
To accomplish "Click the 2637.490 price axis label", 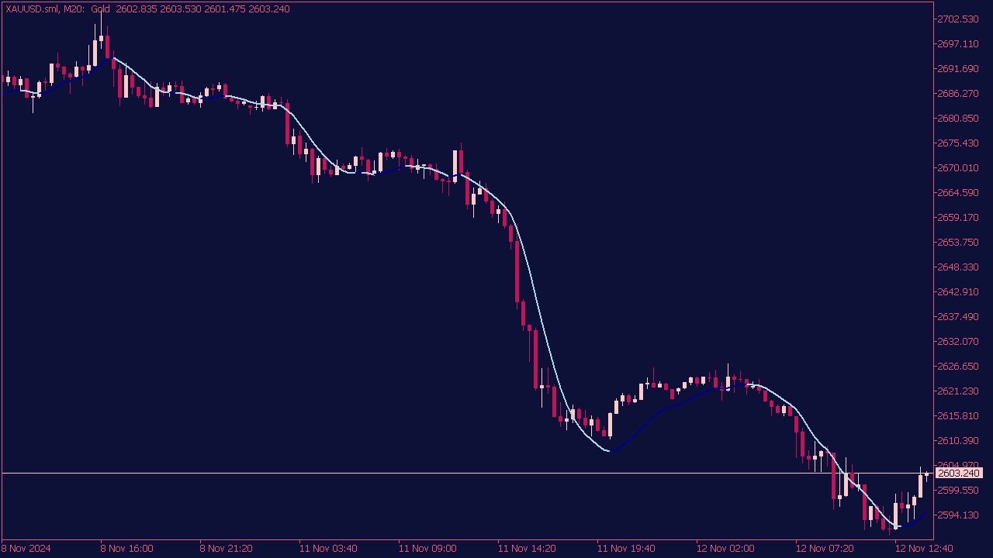I will click(x=959, y=316).
